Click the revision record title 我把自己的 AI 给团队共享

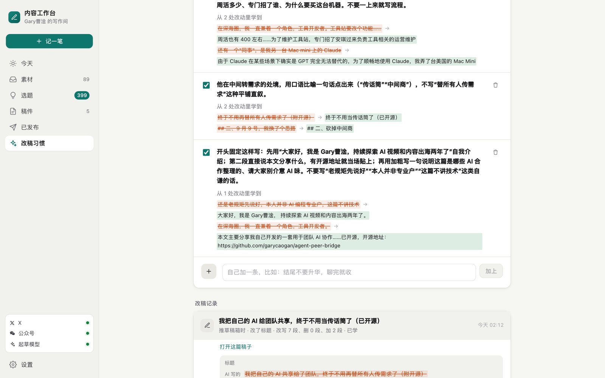[x=299, y=321]
